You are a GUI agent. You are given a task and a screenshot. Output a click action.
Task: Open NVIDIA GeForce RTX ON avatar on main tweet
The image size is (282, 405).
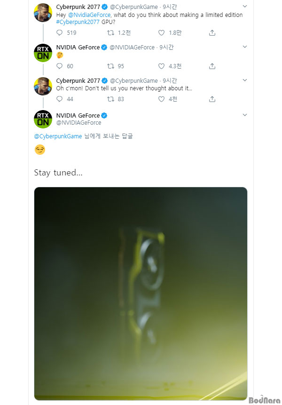43,119
